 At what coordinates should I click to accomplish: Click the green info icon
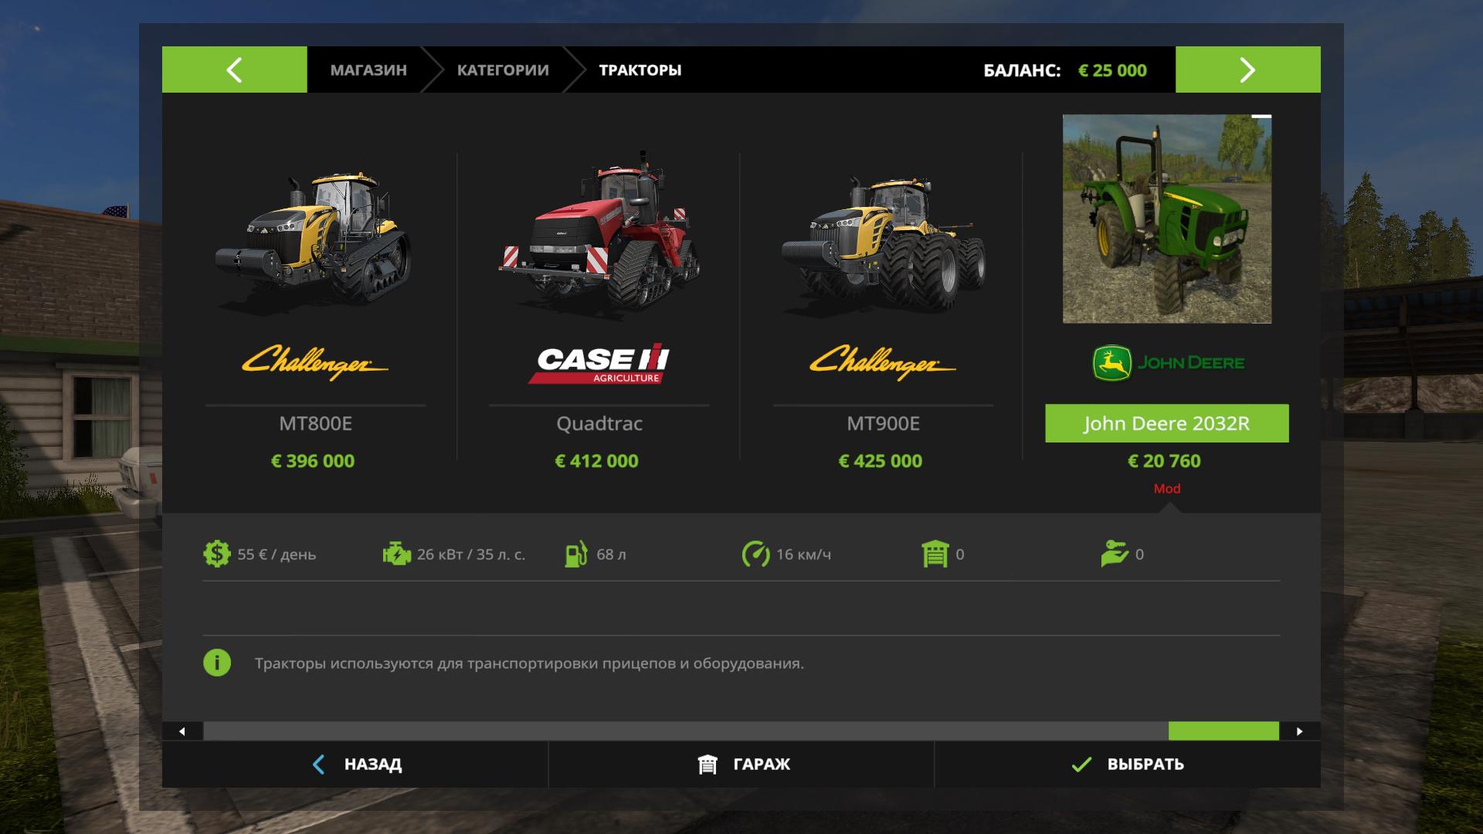coord(217,663)
